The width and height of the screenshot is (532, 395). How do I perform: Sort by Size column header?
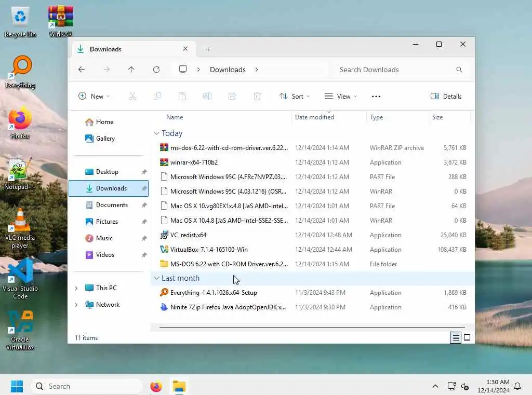437,117
